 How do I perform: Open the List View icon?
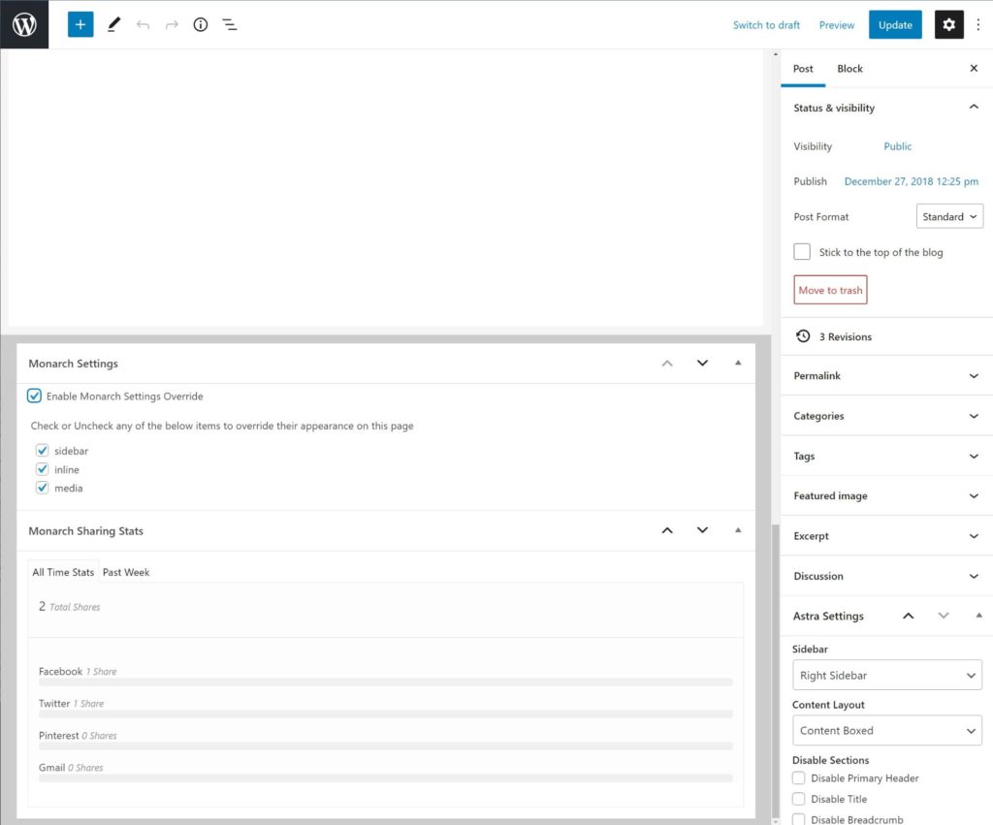pos(229,24)
